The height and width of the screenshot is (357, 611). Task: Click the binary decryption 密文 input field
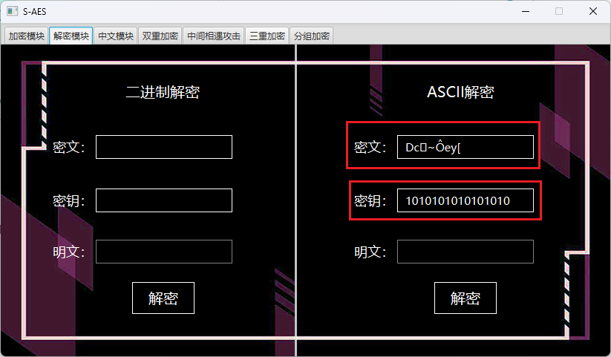pyautogui.click(x=164, y=147)
